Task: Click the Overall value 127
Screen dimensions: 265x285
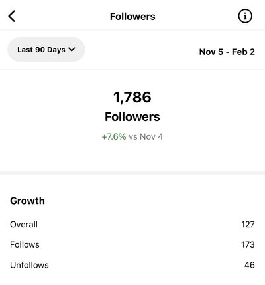Action: point(248,225)
